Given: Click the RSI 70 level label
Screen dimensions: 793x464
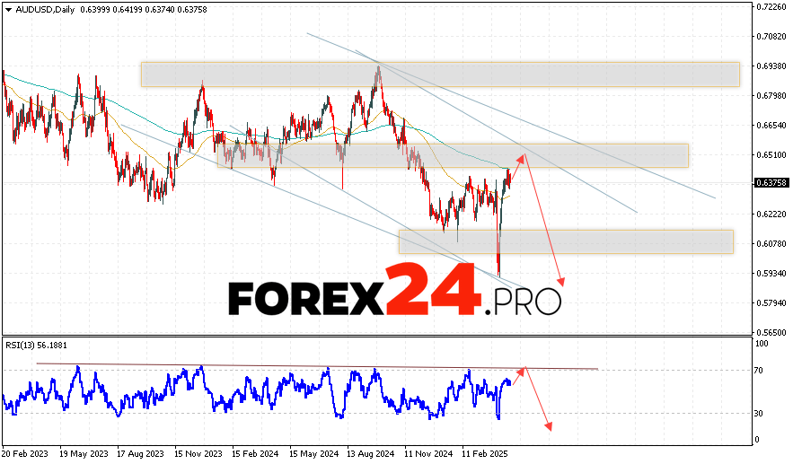Looking at the screenshot, I should (759, 371).
